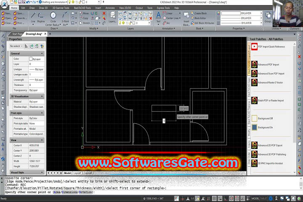Click the New file button
Screen dimensions: 303x202
coord(6,13)
